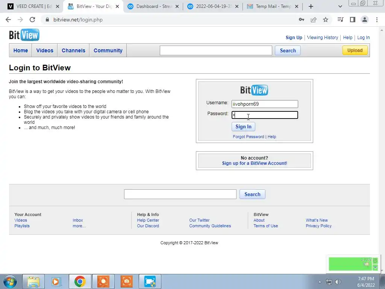Click the bottom Search button
385x289 pixels.
click(252, 194)
